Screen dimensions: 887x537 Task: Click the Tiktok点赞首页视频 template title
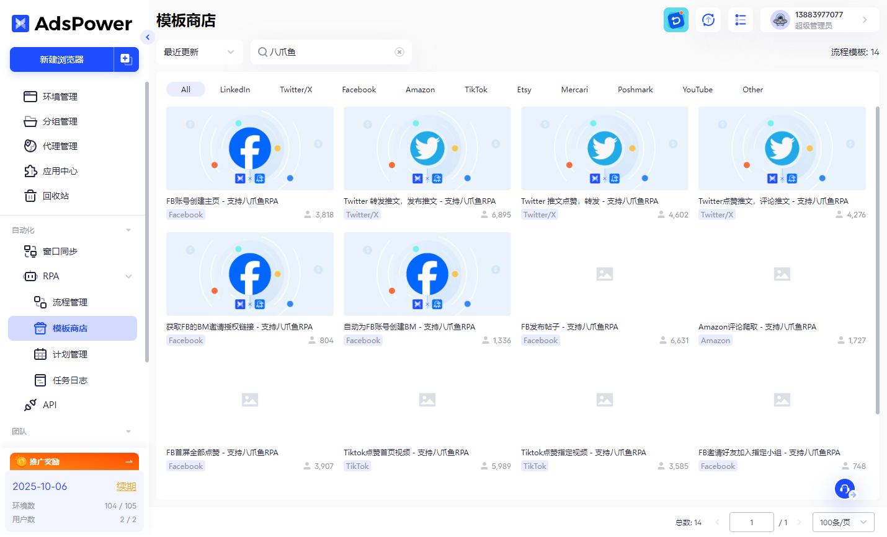click(x=406, y=453)
